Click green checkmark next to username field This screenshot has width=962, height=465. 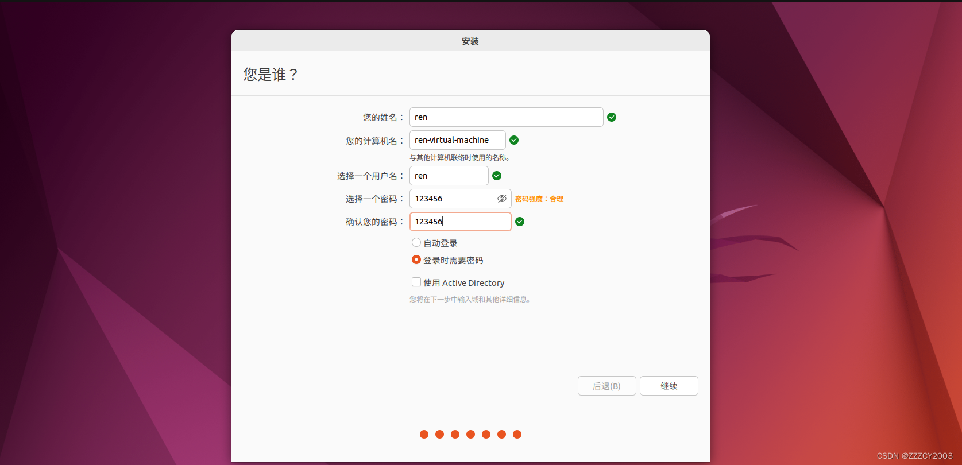pos(497,176)
